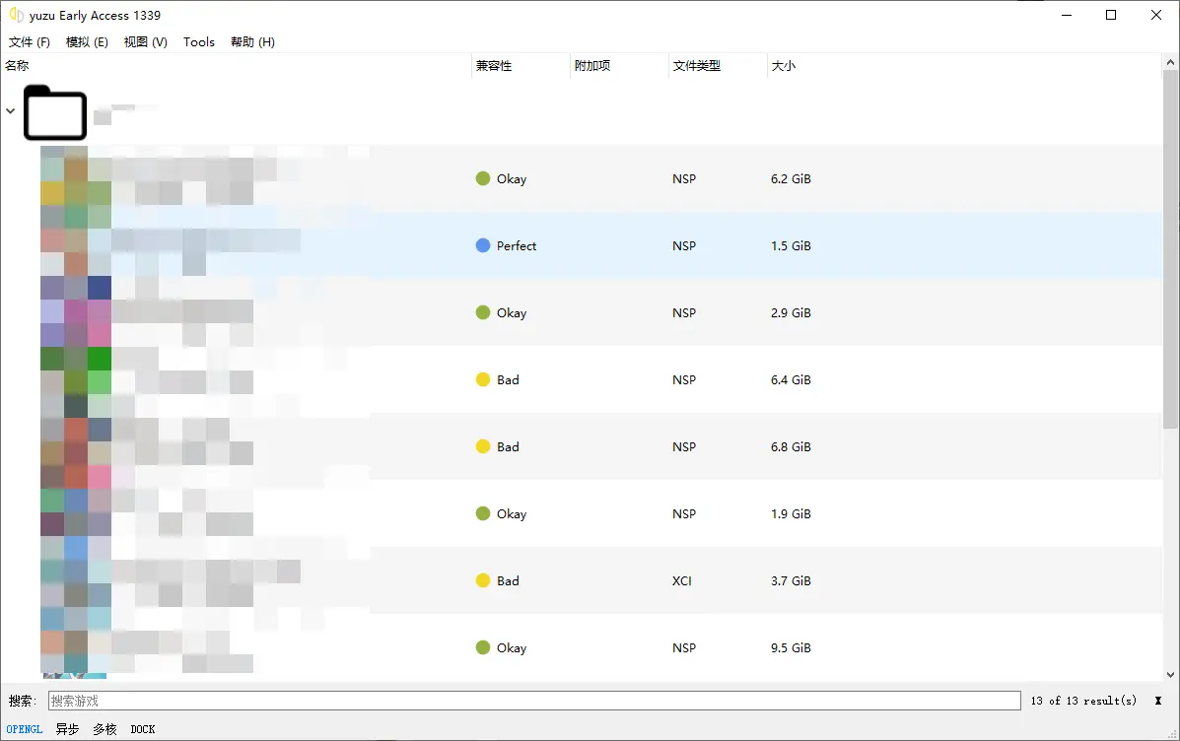
Task: Click the 搜索游戏 search field
Action: (532, 701)
